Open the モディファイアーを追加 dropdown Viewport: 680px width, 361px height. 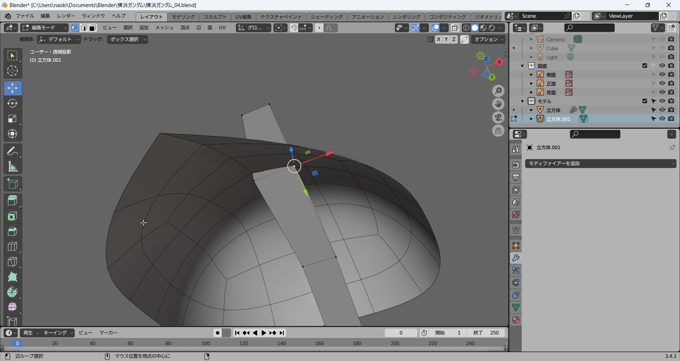600,163
